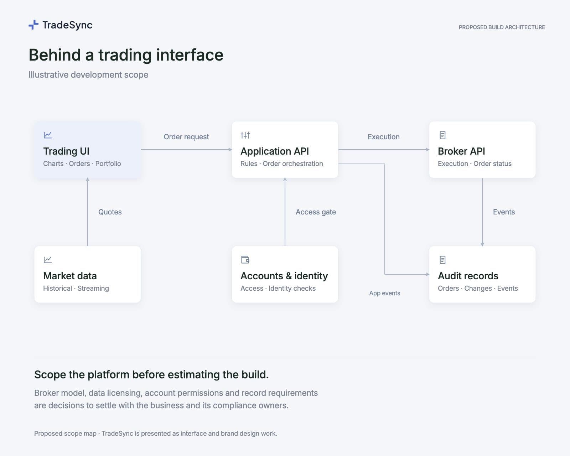Viewport: 570px width, 456px height.
Task: Click the sliders icon in Application API card
Action: point(245,135)
